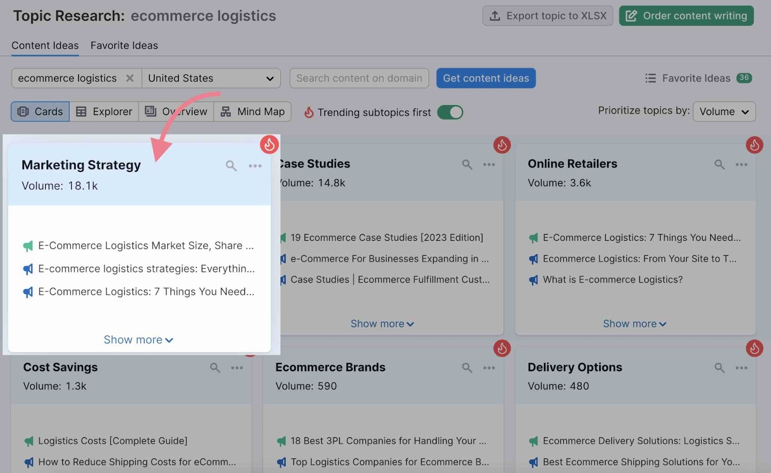The height and width of the screenshot is (473, 771).
Task: Disable Trending subtopics first
Action: pos(450,112)
